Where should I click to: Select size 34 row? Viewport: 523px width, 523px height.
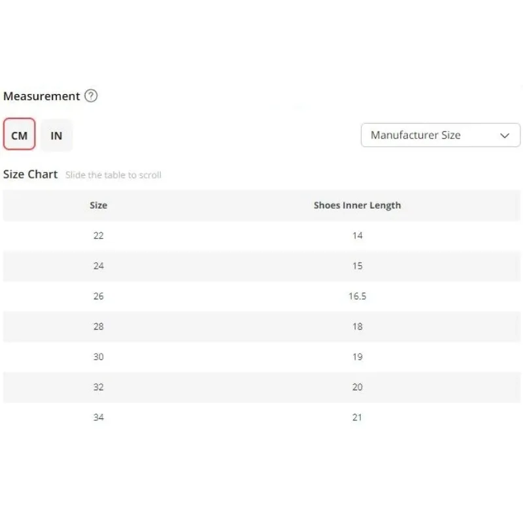(x=261, y=417)
